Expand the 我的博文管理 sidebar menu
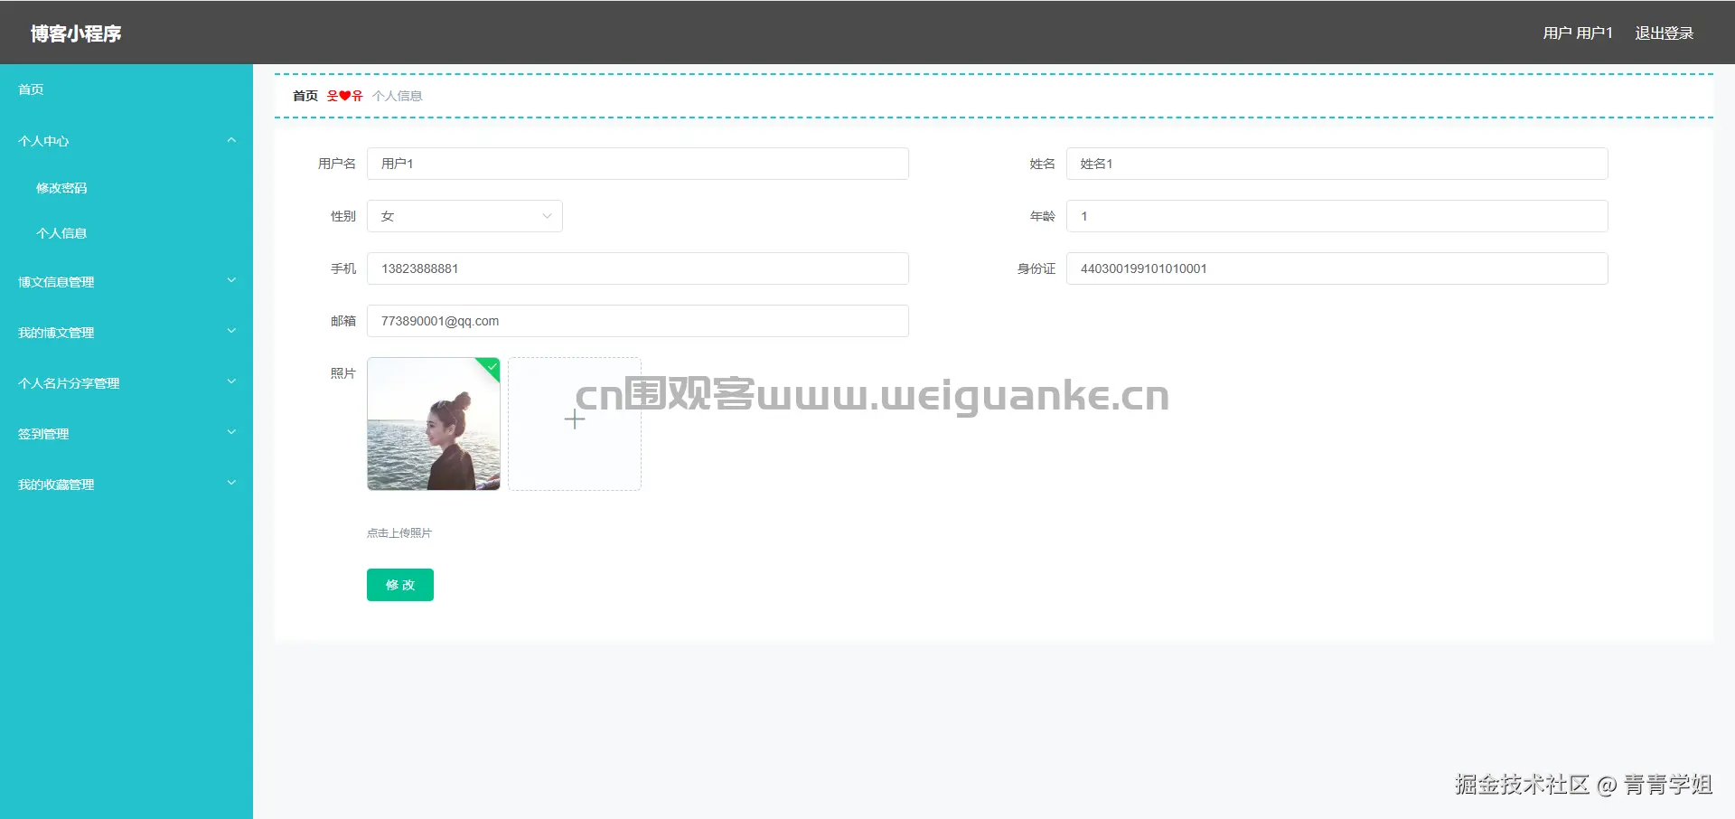The width and height of the screenshot is (1735, 819). (127, 333)
